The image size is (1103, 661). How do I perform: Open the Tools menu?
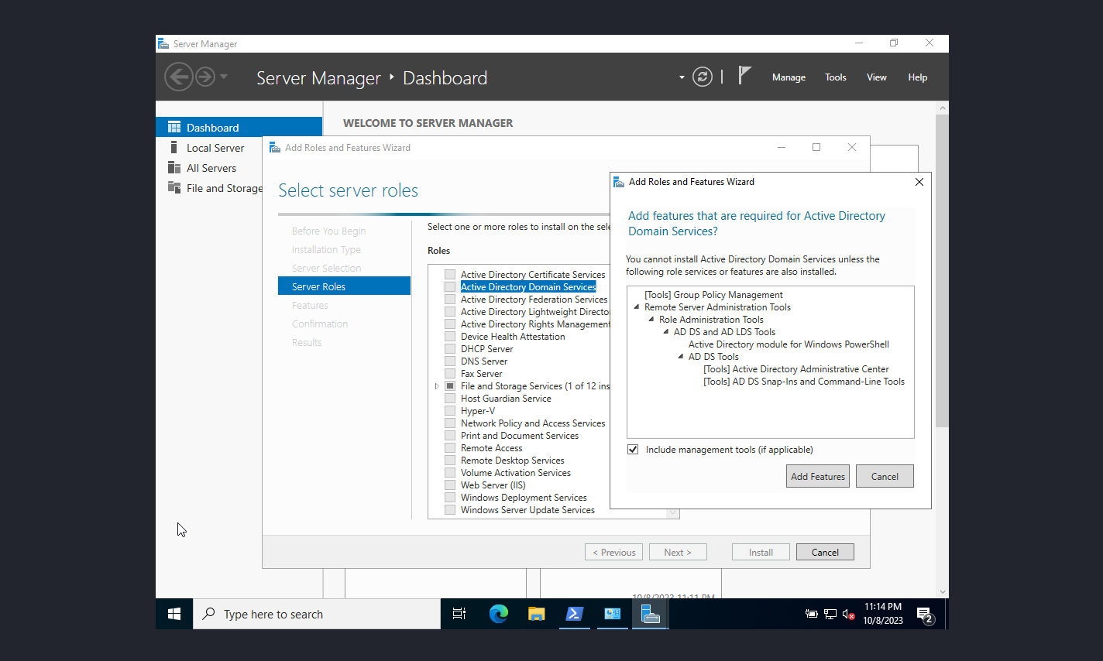coord(835,77)
